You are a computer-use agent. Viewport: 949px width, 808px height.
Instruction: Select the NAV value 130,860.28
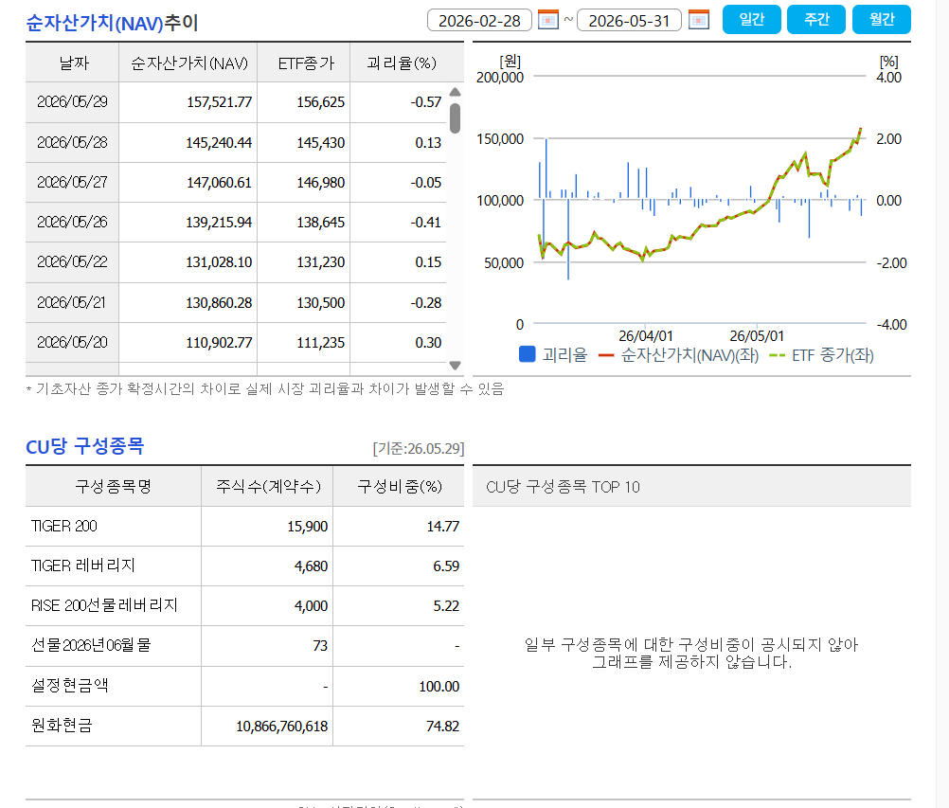[219, 302]
